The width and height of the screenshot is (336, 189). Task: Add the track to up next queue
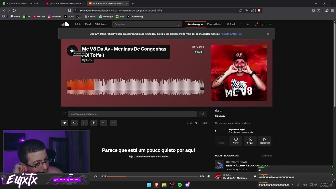pyautogui.click(x=104, y=123)
